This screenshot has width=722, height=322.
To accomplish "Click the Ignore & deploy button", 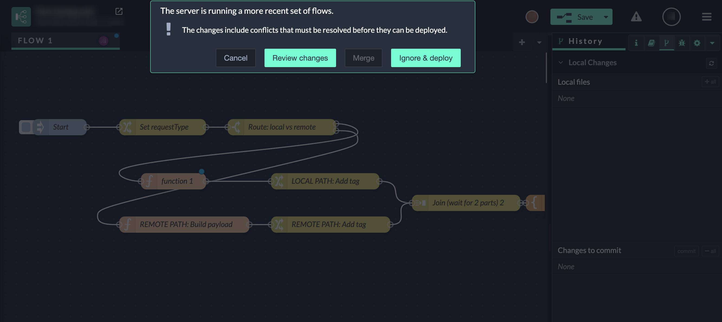I will pos(426,58).
